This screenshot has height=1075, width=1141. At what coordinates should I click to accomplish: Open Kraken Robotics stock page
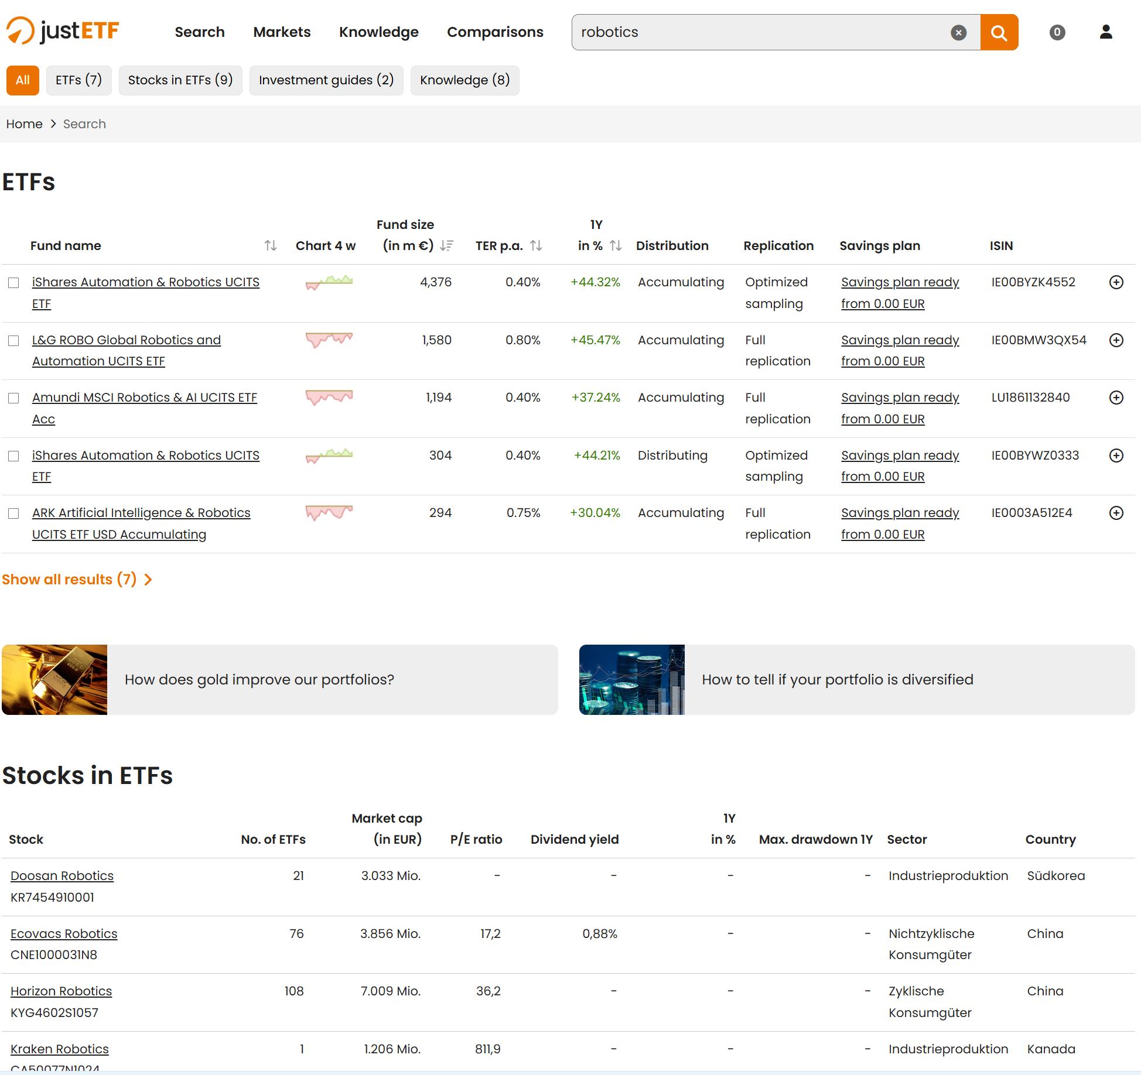pos(60,1049)
